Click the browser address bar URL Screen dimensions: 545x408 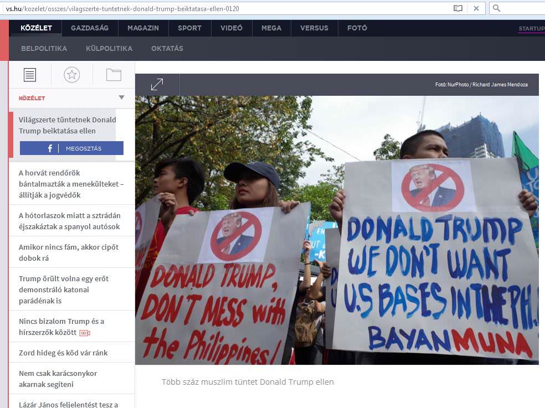pyautogui.click(x=122, y=9)
